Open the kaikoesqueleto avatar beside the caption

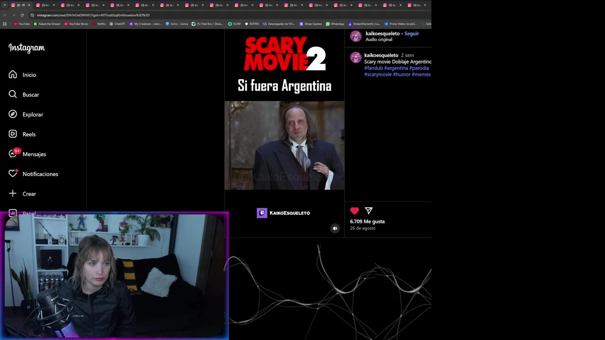click(356, 58)
